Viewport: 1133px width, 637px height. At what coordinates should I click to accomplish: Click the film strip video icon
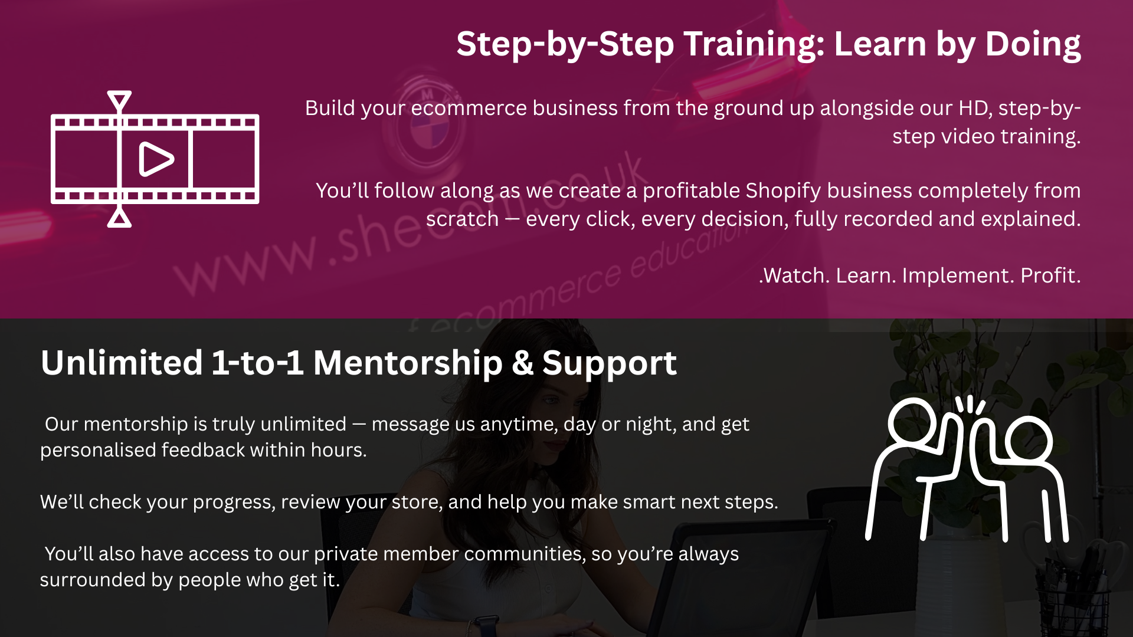(x=156, y=159)
